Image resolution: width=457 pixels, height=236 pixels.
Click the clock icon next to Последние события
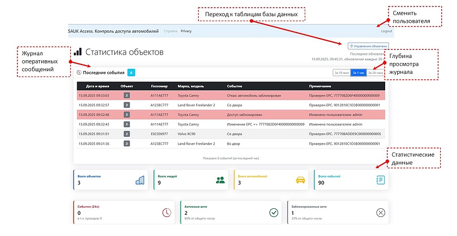click(x=79, y=72)
